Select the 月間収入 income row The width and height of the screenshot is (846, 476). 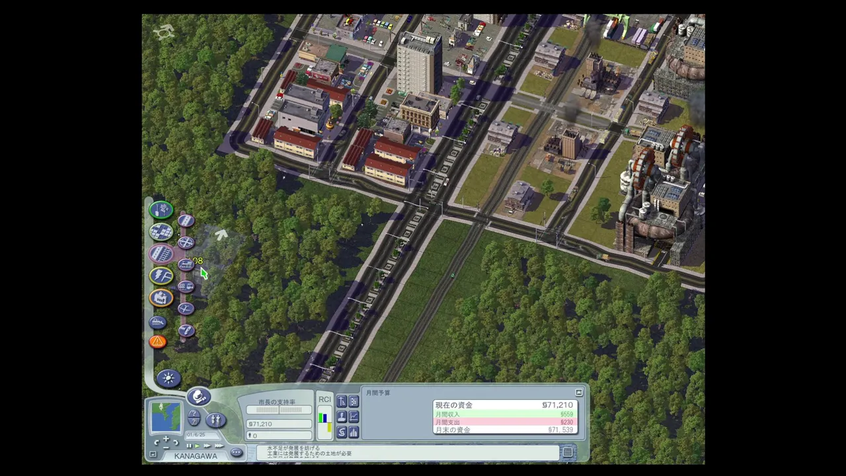pos(505,415)
